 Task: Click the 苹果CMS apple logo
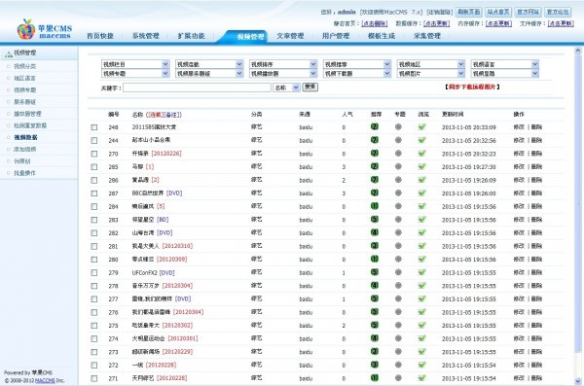(26, 29)
